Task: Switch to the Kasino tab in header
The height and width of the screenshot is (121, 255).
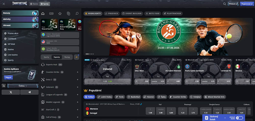Action: [34, 4]
